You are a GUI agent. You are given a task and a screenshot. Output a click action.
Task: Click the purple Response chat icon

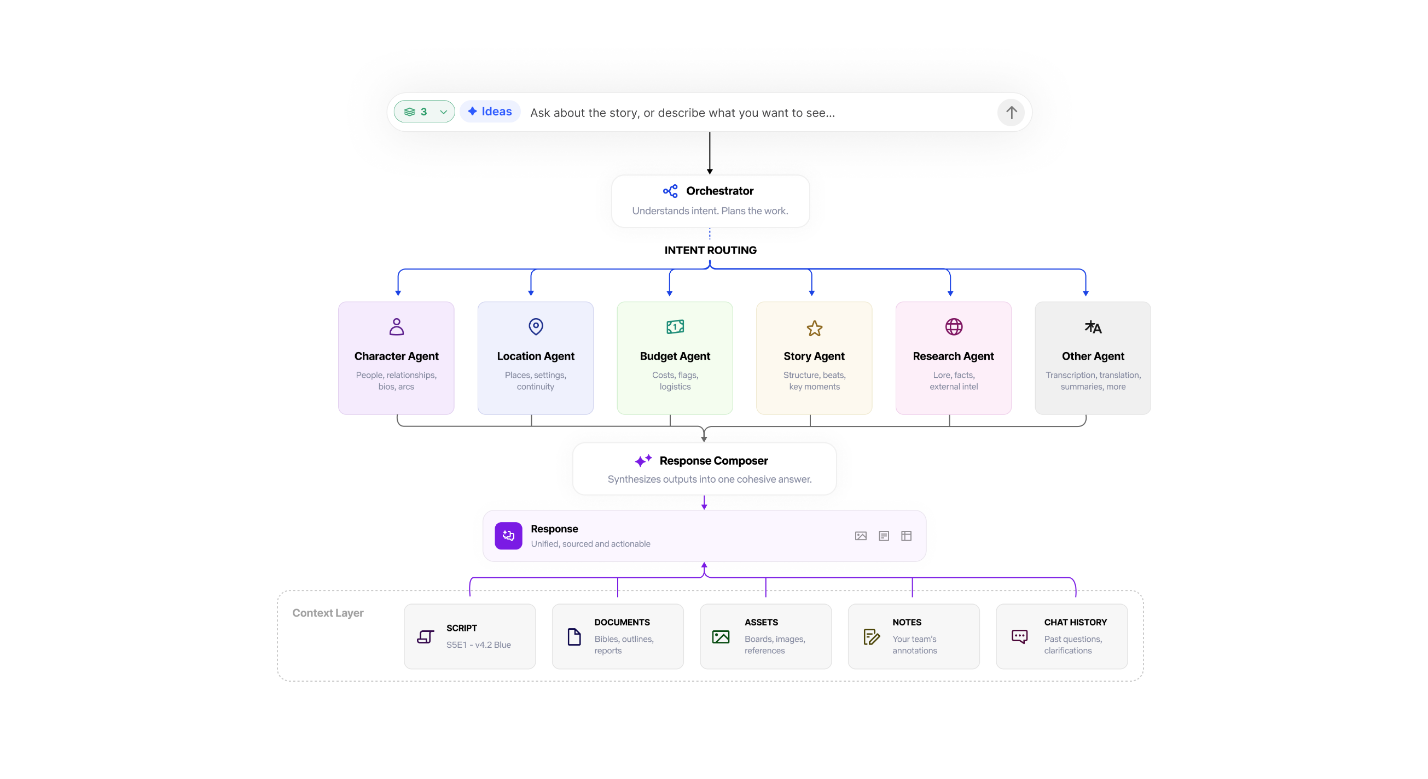coord(508,536)
